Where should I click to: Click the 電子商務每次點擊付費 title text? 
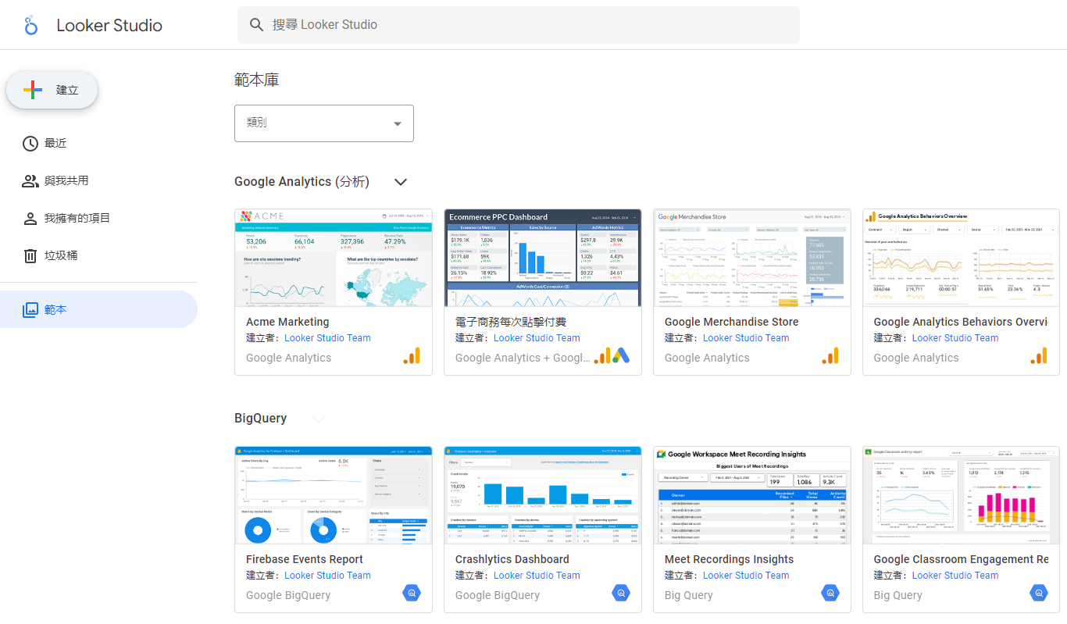tap(511, 322)
